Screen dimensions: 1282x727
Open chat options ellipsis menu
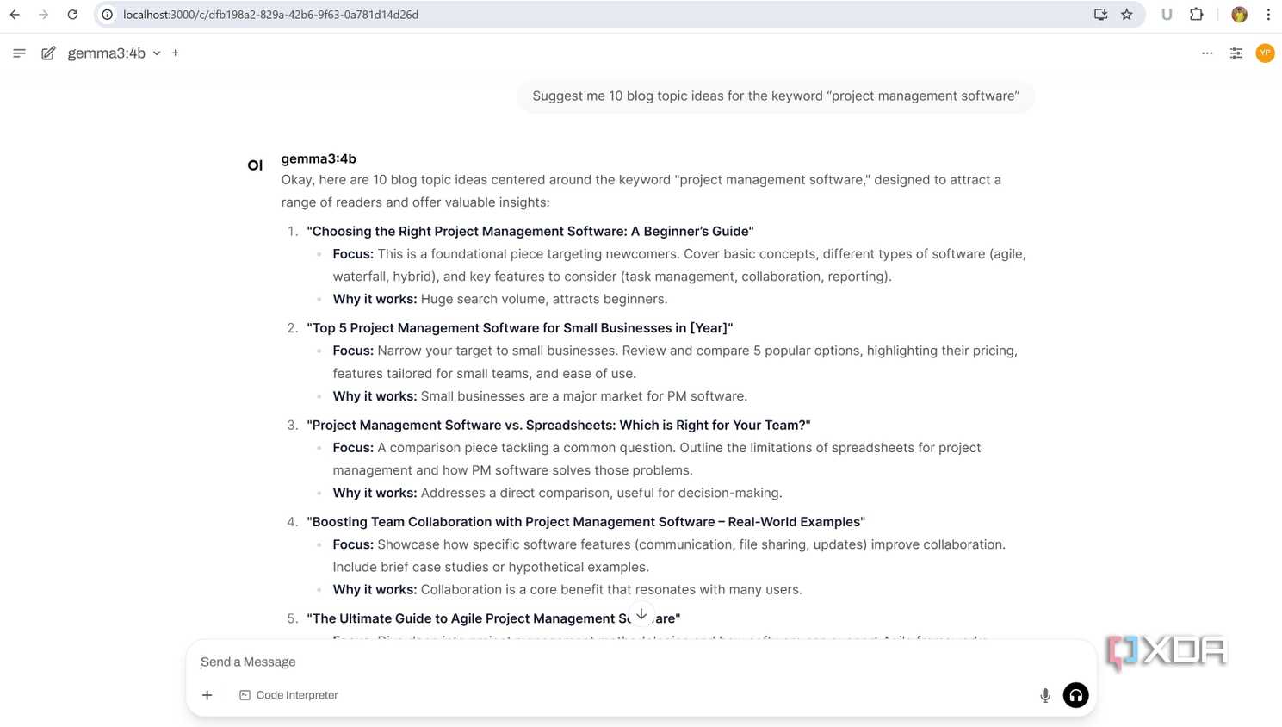click(x=1207, y=53)
